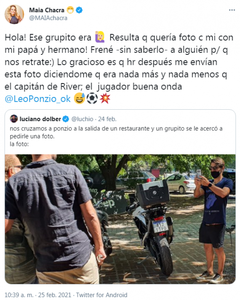240x300 pixels.
Task: Open the @luchio handle in quote
Action: tap(82, 119)
